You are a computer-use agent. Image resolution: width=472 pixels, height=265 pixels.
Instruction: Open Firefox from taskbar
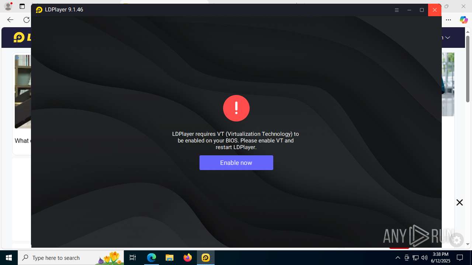(x=188, y=258)
